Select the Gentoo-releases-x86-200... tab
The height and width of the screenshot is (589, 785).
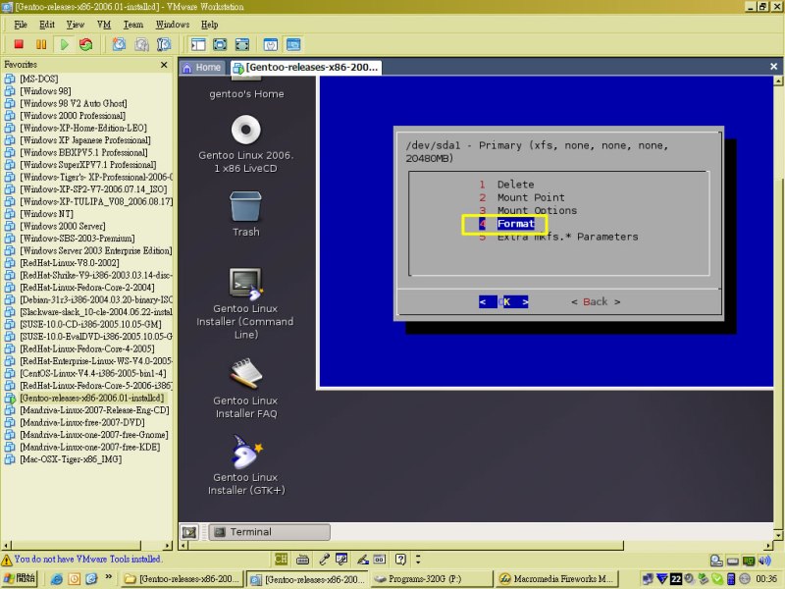tap(306, 67)
